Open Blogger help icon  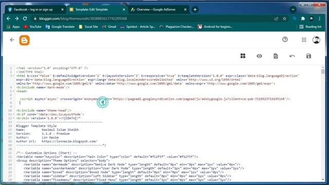pyautogui.click(x=285, y=40)
